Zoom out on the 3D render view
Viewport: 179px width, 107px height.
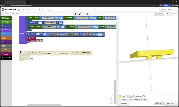point(130,96)
